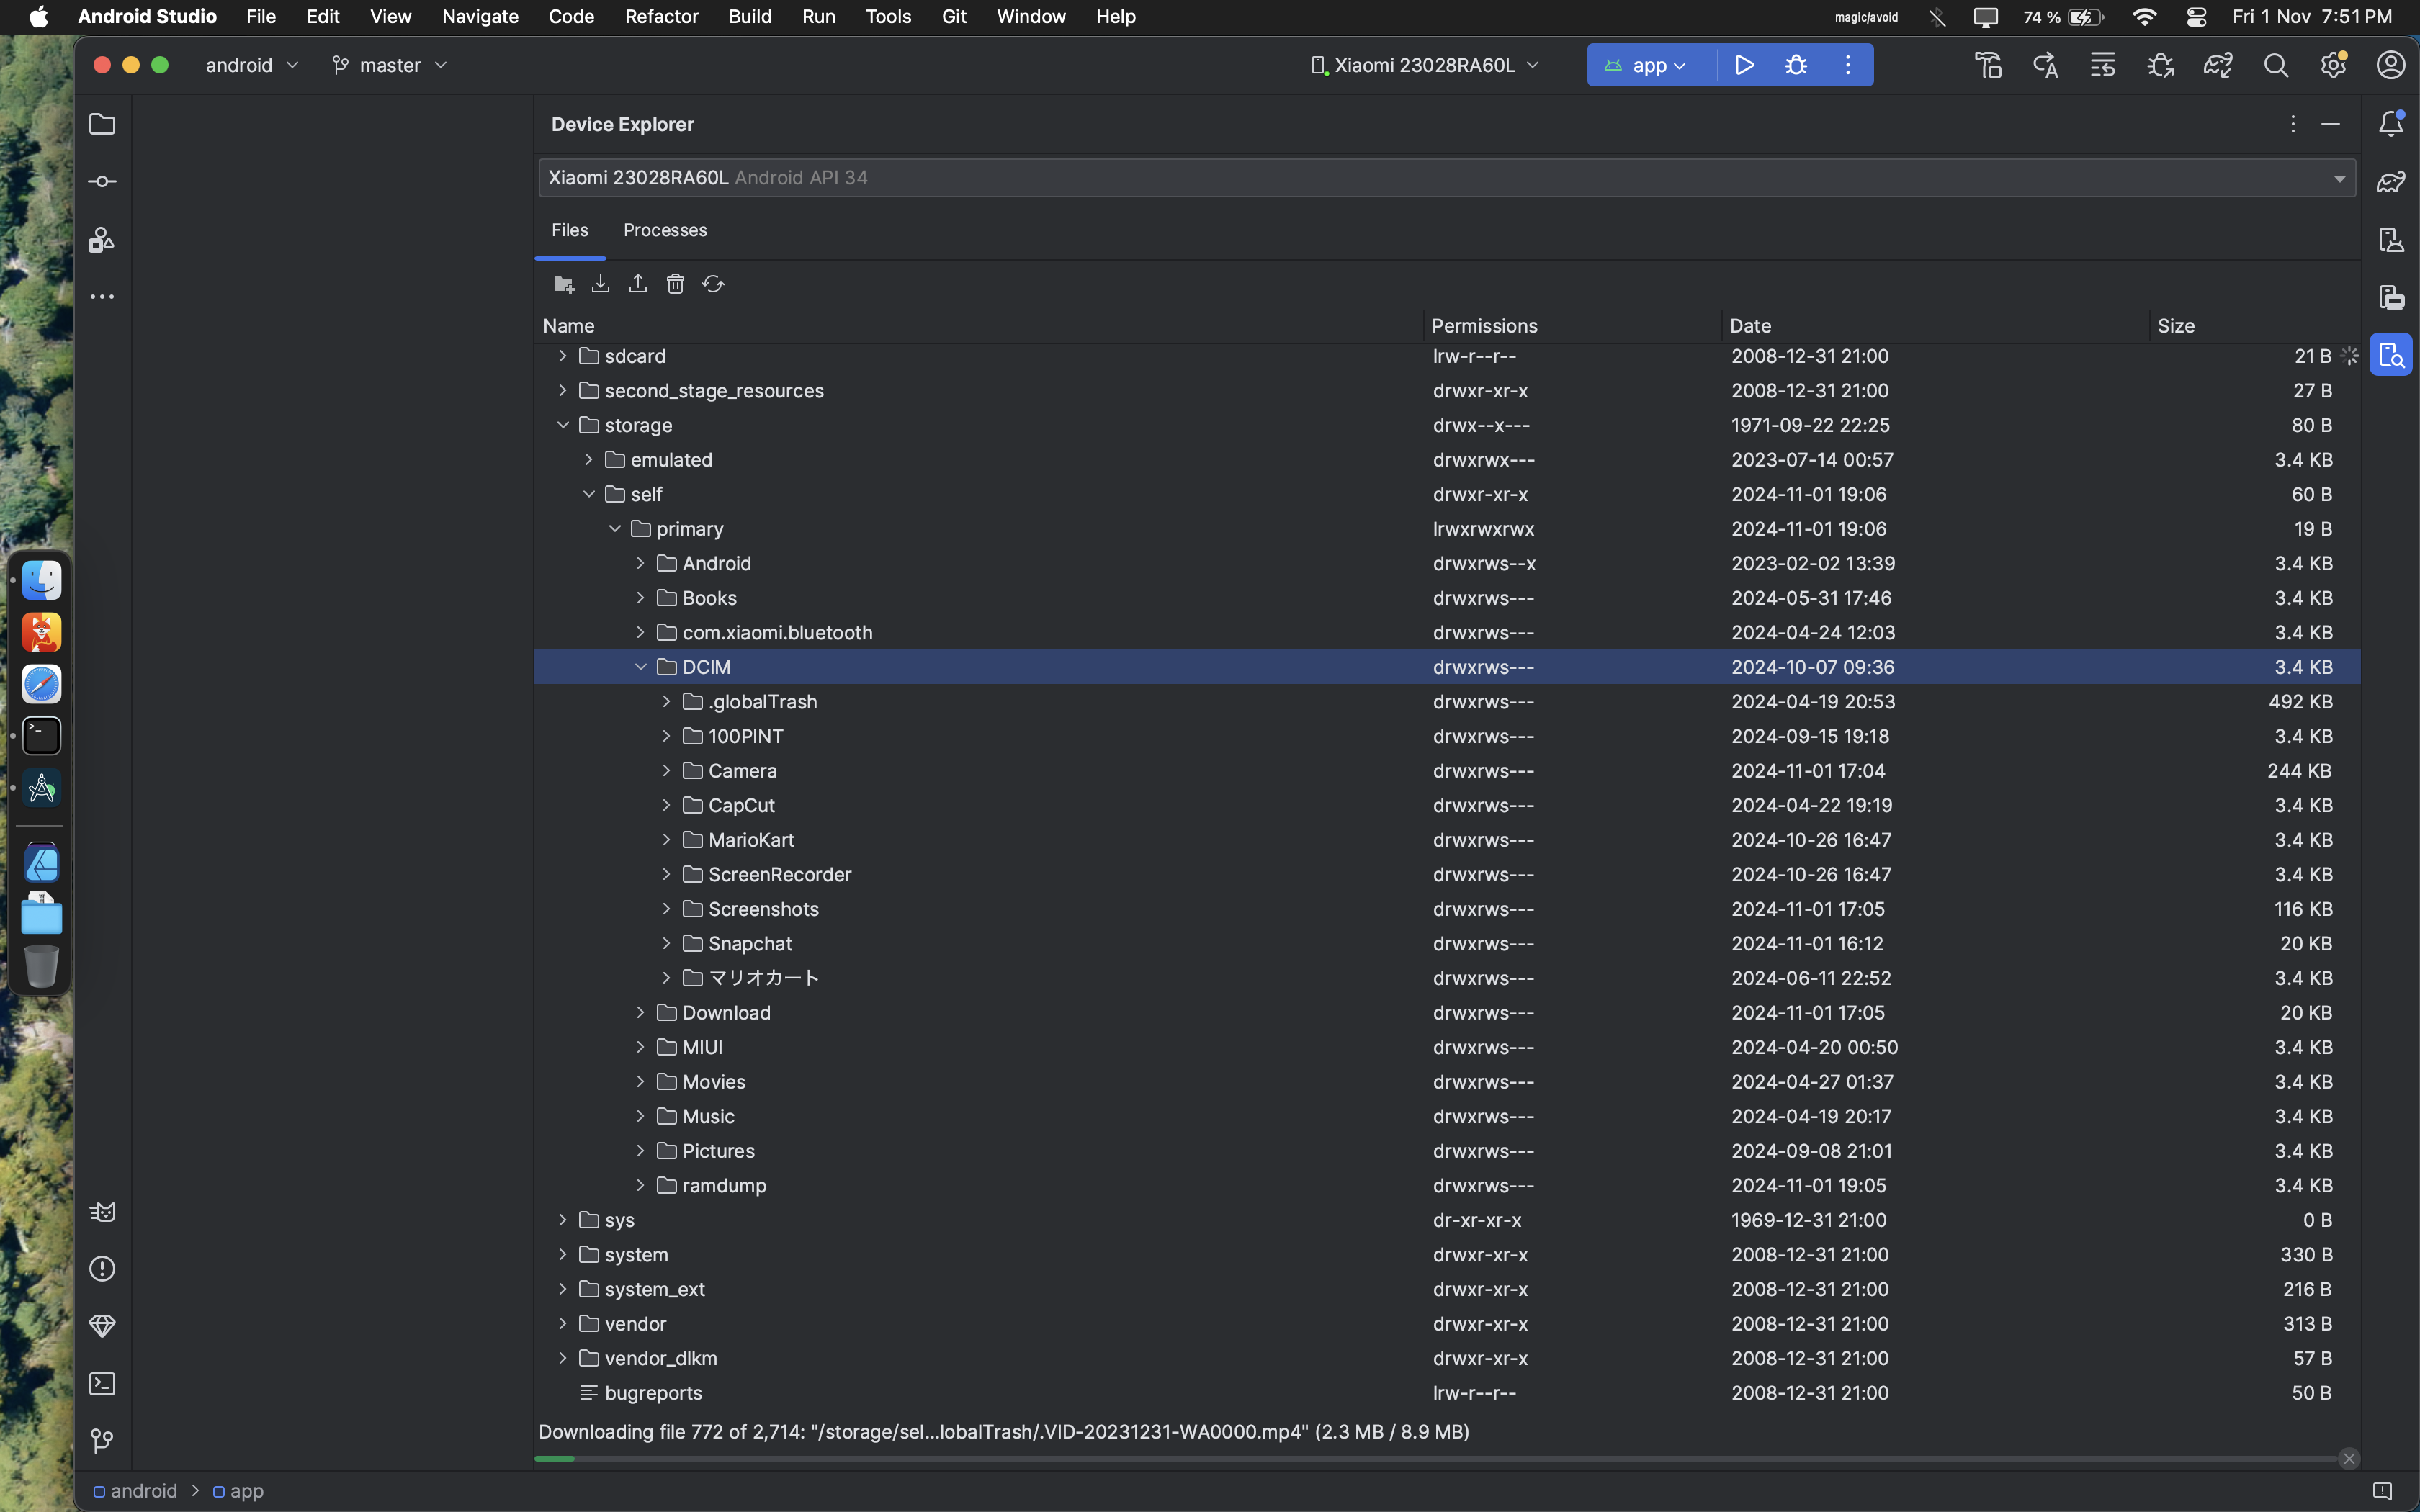Screen dimensions: 2420x1512
Task: Click the Delete trash icon in Device Explorer
Action: pyautogui.click(x=675, y=284)
